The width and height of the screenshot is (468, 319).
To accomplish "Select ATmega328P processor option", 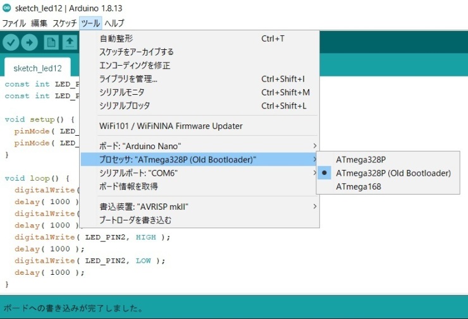I will pos(388,160).
